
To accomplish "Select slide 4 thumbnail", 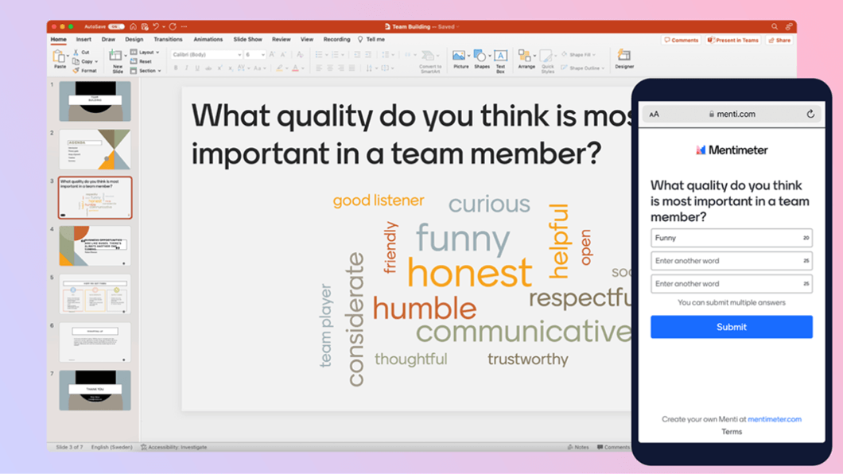I will point(95,246).
